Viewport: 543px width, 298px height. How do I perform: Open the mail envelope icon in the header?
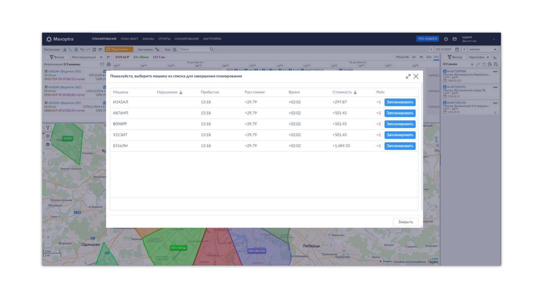455,39
